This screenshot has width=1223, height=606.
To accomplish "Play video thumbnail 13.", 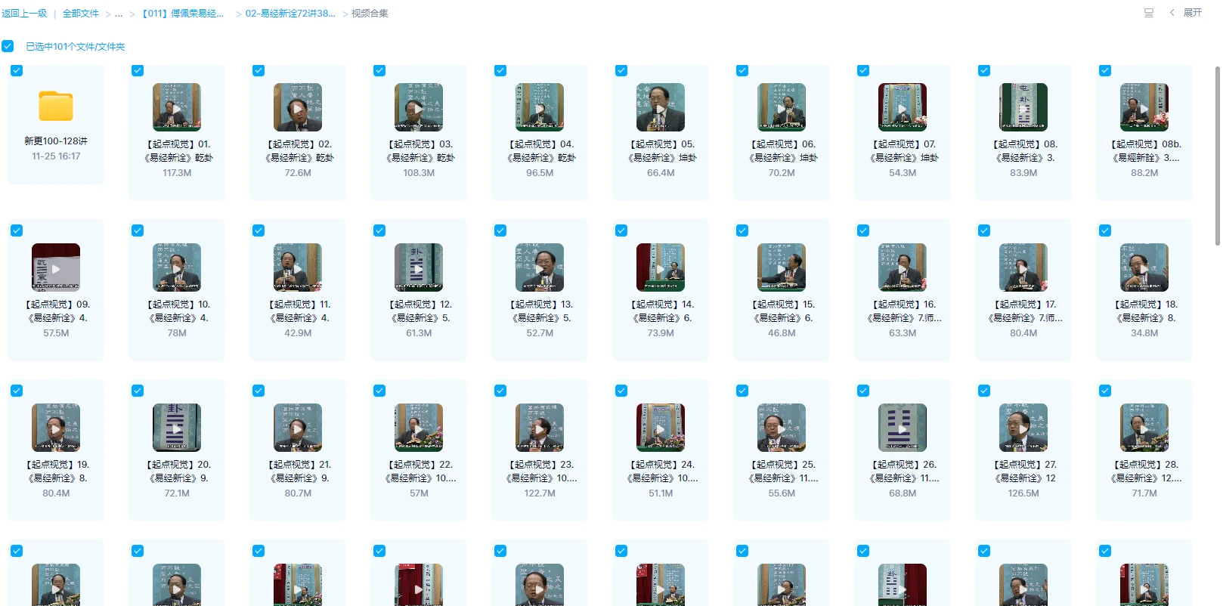I will click(540, 267).
